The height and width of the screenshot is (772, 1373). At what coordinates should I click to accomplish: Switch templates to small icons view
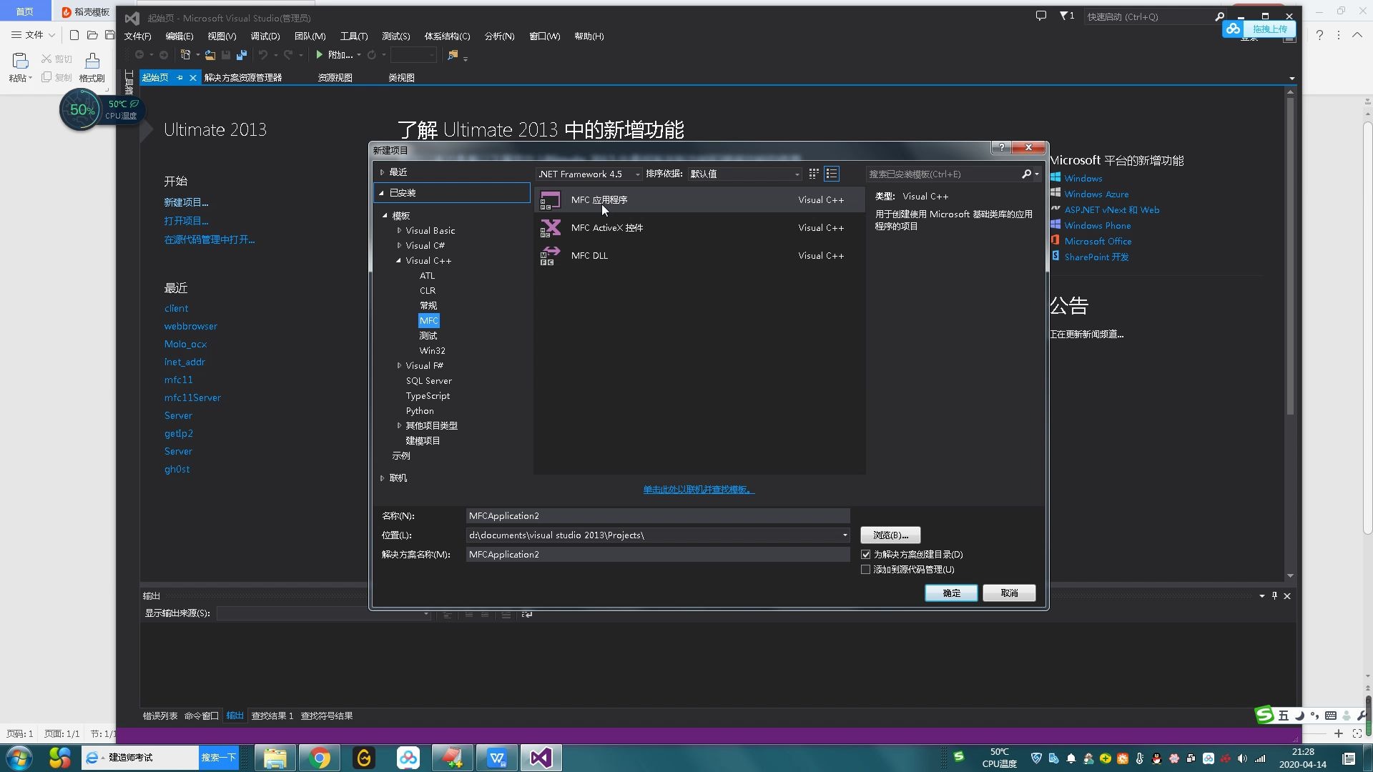(x=814, y=174)
